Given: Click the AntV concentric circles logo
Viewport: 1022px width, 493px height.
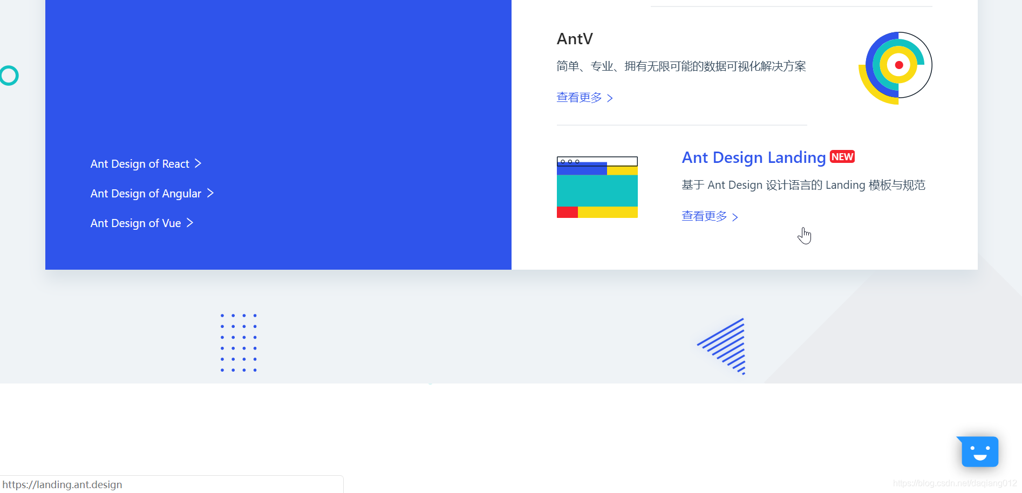Looking at the screenshot, I should point(896,68).
